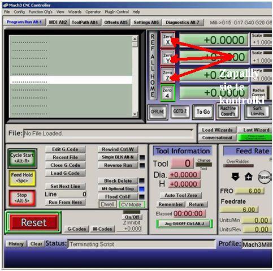Toggle Z Inhibit On/Off
This screenshot has height=271, width=273.
coord(132,217)
